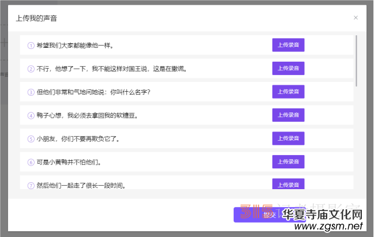Click the circled number 4 icon
The width and height of the screenshot is (374, 237).
coord(31,115)
